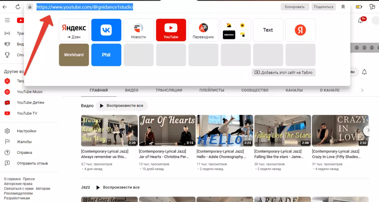Open Jar Of Hearts video thumbnail
This screenshot has height=202, width=379.
(167, 131)
